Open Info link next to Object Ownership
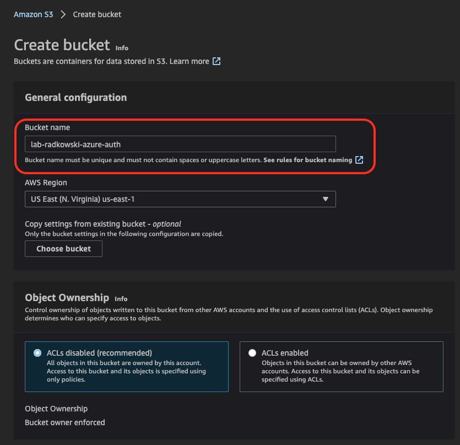Screen dimensions: 460x445 pyautogui.click(x=121, y=299)
